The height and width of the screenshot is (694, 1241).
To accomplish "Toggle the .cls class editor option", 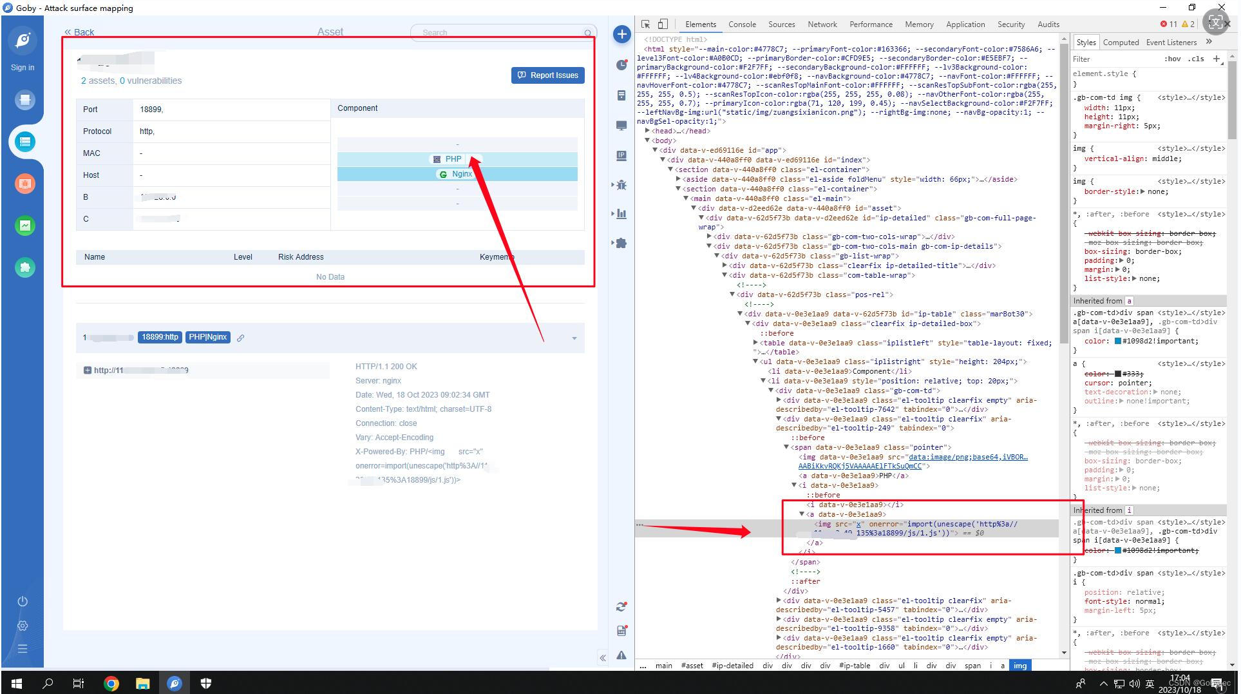I will point(1197,59).
